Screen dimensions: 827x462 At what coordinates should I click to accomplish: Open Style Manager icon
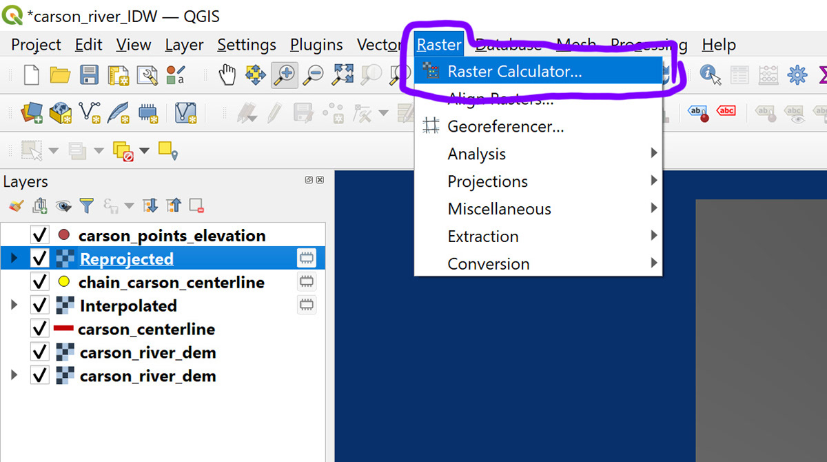(x=176, y=74)
